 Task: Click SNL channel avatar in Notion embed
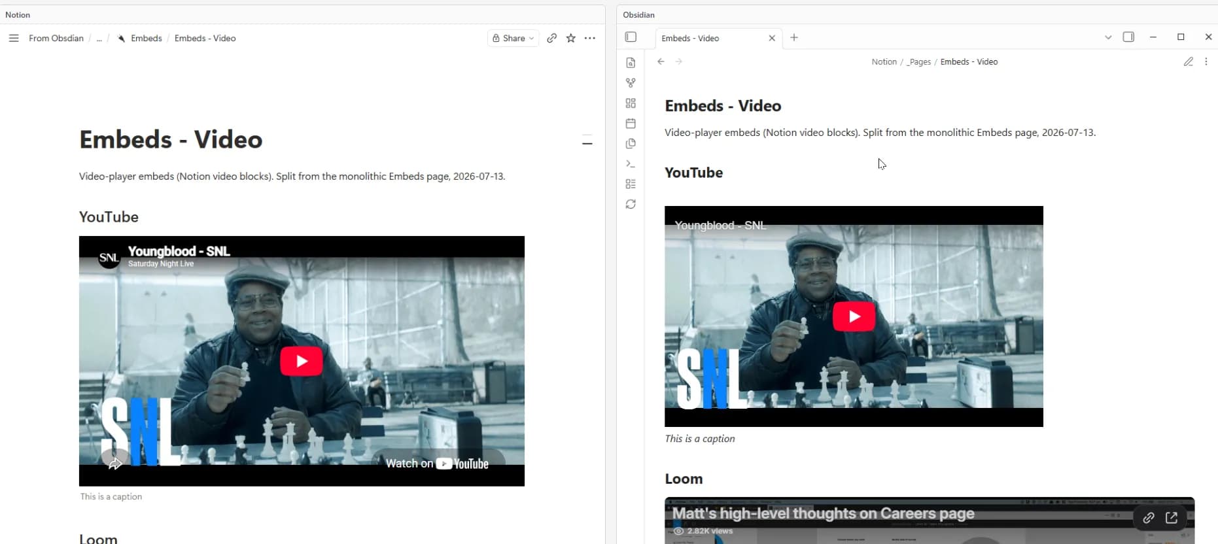(x=109, y=258)
